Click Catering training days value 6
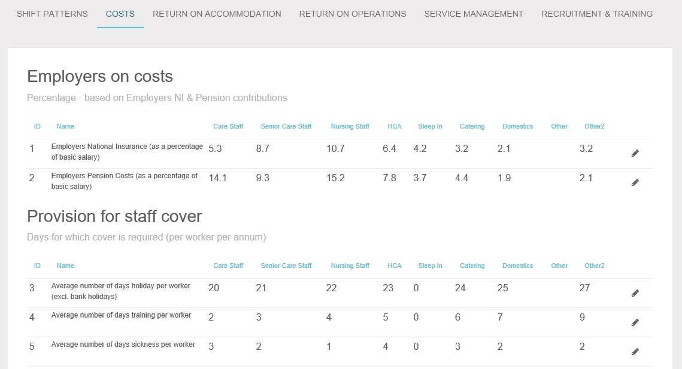The width and height of the screenshot is (682, 369). tap(457, 318)
